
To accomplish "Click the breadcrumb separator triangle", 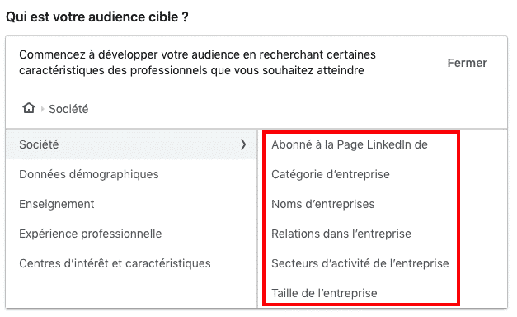I will 43,109.
